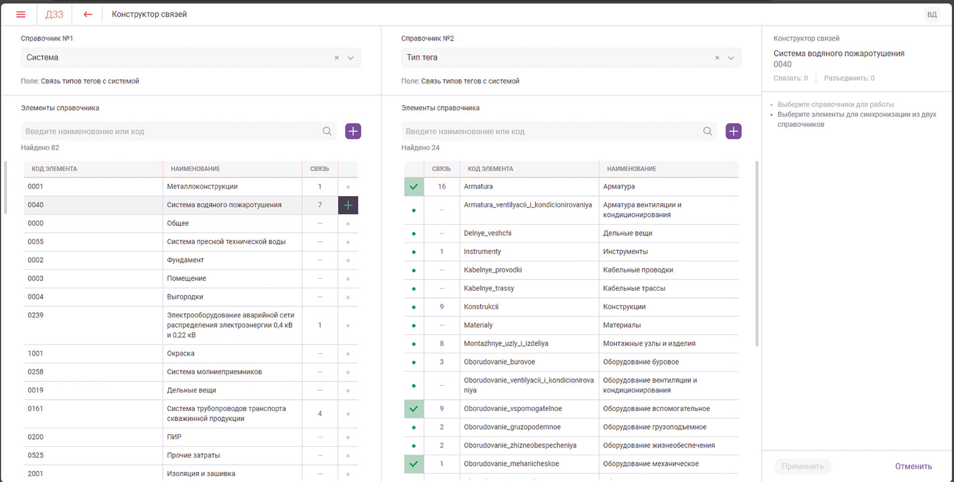Uncheck the Oborudovanie_mehanicheskoe checkmark

[414, 464]
